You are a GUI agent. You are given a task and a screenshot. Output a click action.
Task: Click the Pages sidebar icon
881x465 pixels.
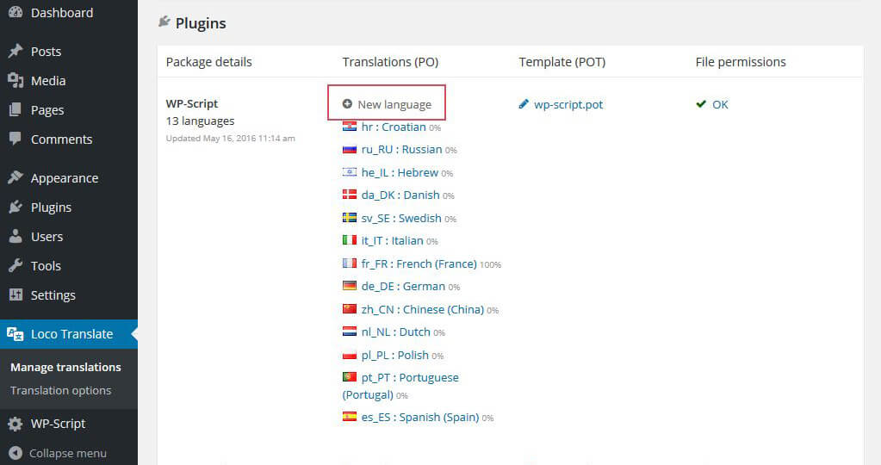pos(16,110)
